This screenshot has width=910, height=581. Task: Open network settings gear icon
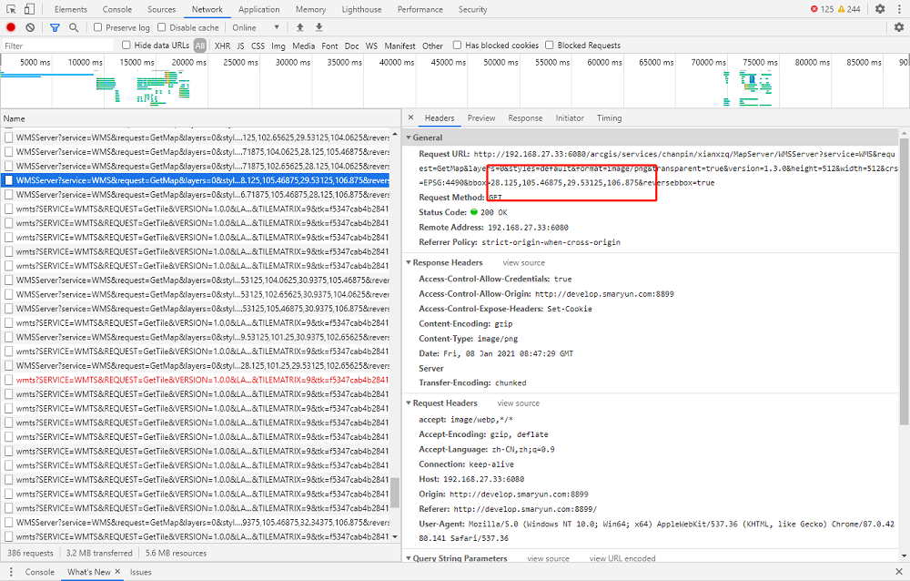coord(899,27)
